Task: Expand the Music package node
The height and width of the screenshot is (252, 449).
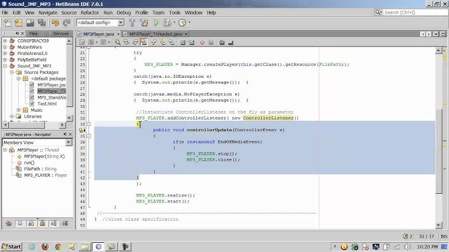Action: point(18,110)
